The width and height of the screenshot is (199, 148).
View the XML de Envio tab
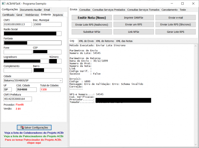point(86,41)
